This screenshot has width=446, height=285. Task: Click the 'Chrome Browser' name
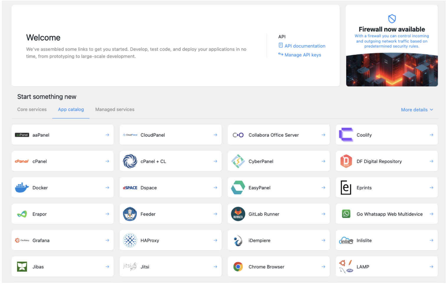(266, 267)
